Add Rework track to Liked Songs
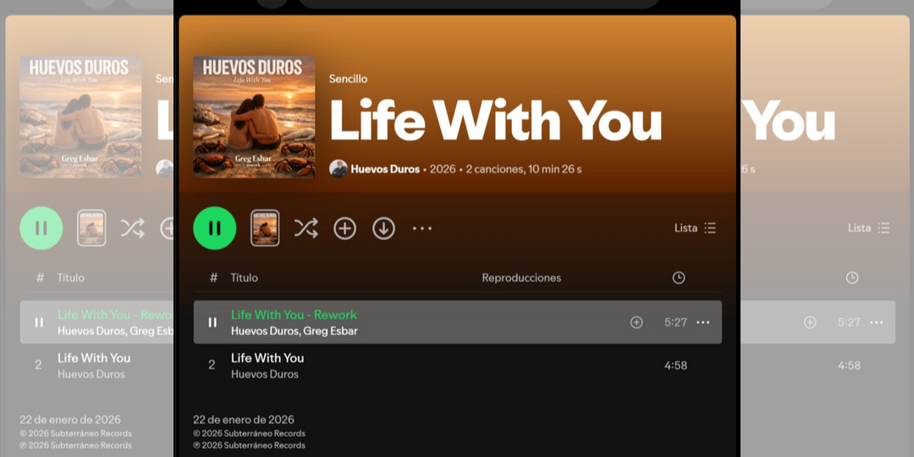The width and height of the screenshot is (914, 457). pos(636,322)
